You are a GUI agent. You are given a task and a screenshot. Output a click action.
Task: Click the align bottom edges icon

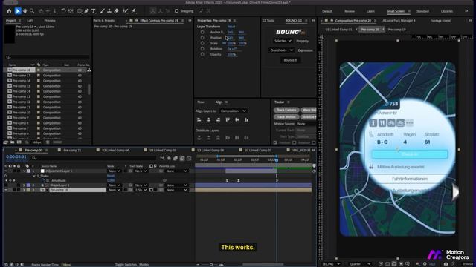click(x=246, y=120)
